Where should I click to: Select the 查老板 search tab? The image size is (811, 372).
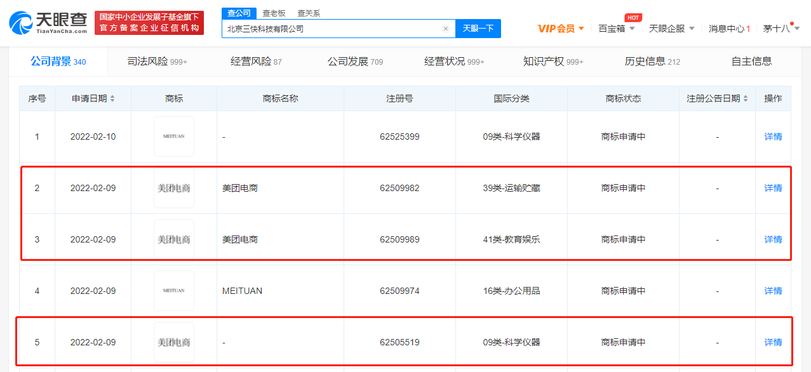pyautogui.click(x=274, y=13)
